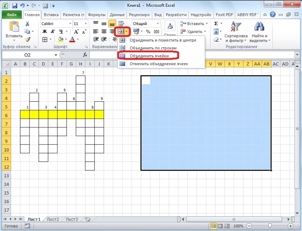Toggle center horizontal alignment
This screenshot has width=302, height=231.
click(x=104, y=31)
